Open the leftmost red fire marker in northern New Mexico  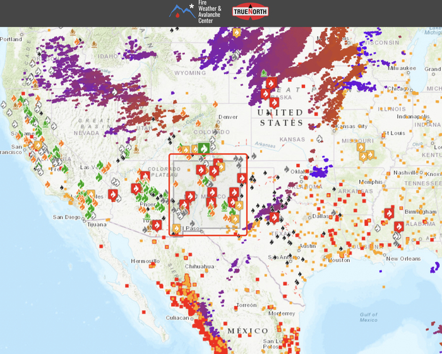coord(201,170)
